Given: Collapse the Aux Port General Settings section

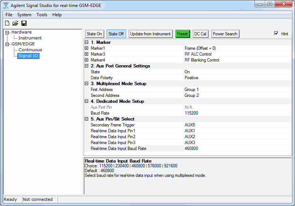Looking at the screenshot, I should pos(87,66).
